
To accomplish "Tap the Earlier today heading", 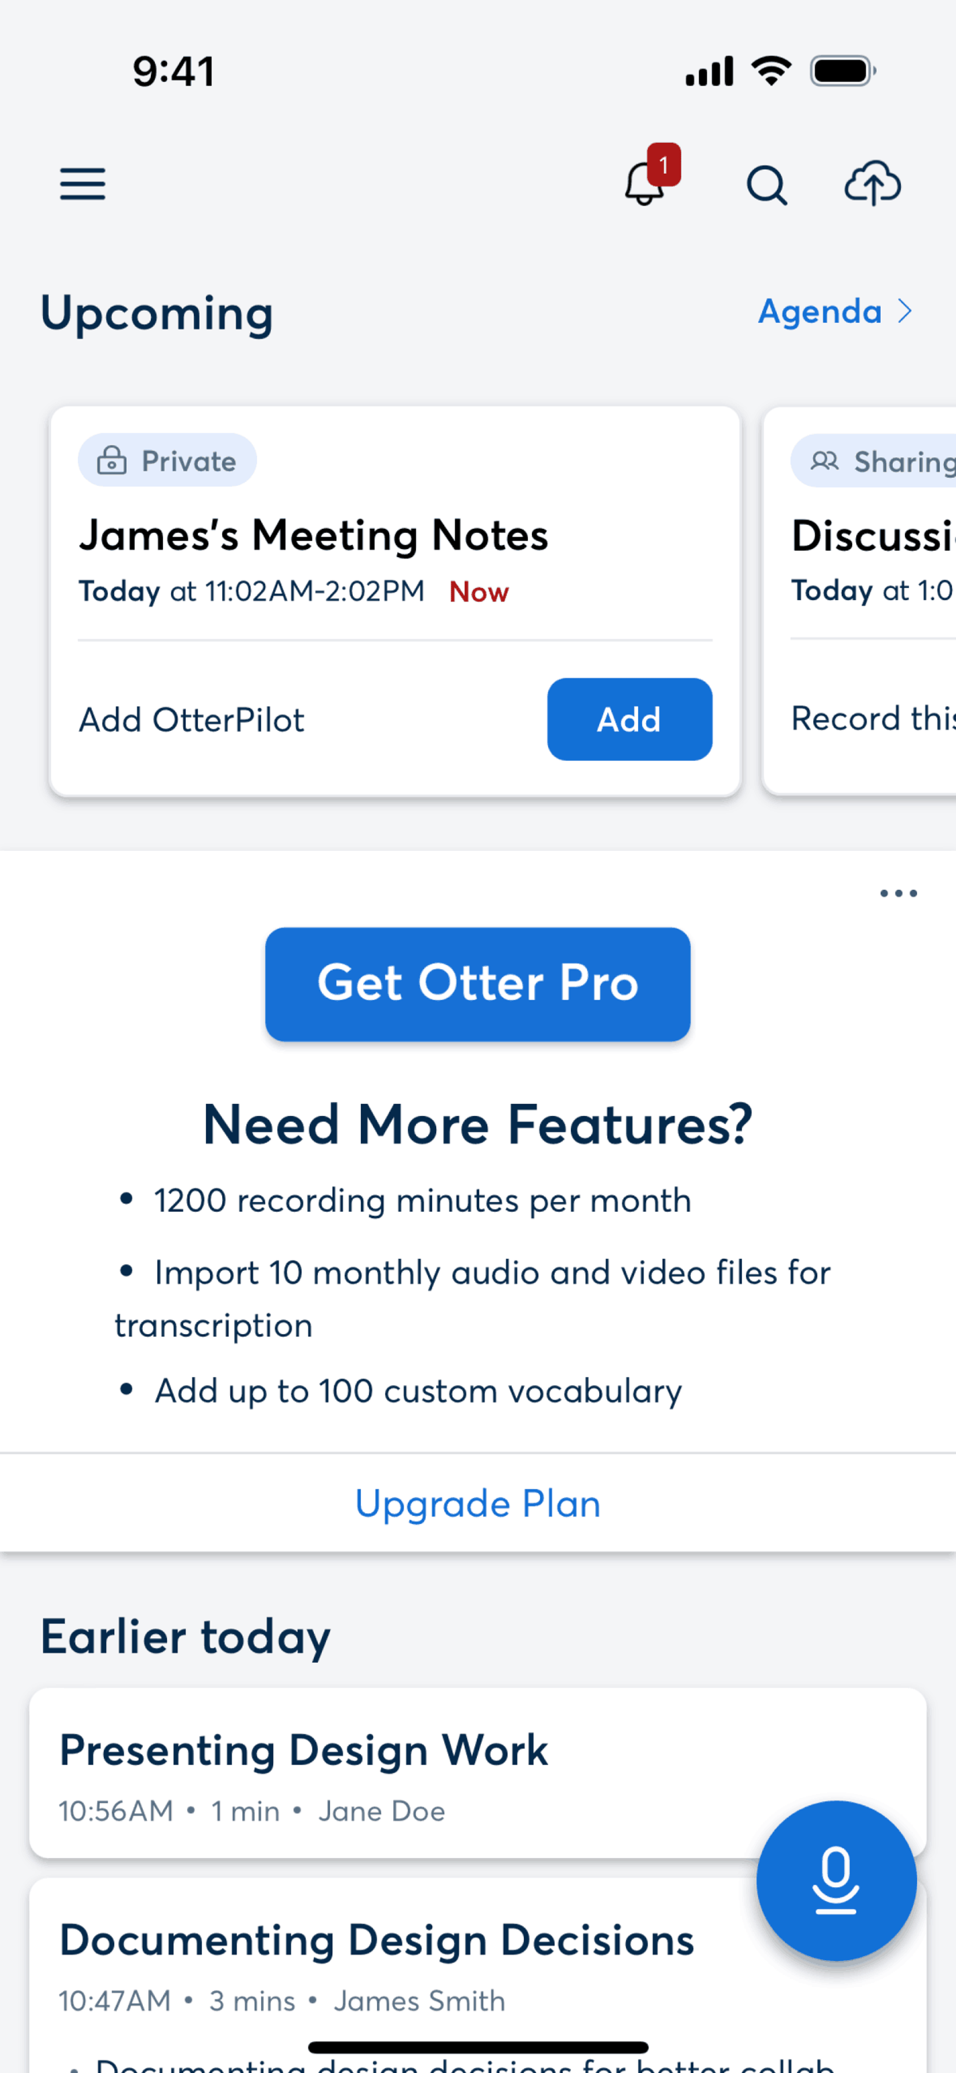I will 186,1637.
